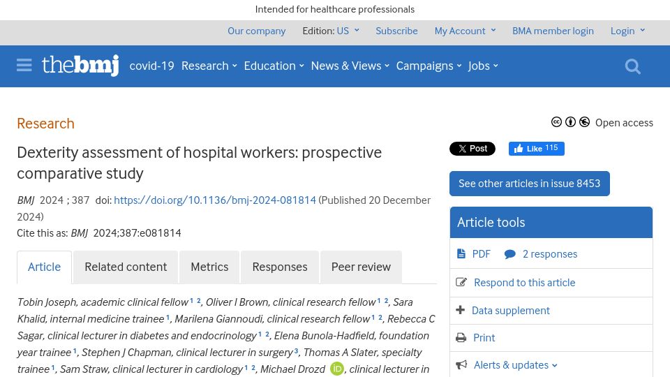Viewport: 670px width, 377px height.
Task: Switch to the Peer review tab
Action: (x=361, y=267)
